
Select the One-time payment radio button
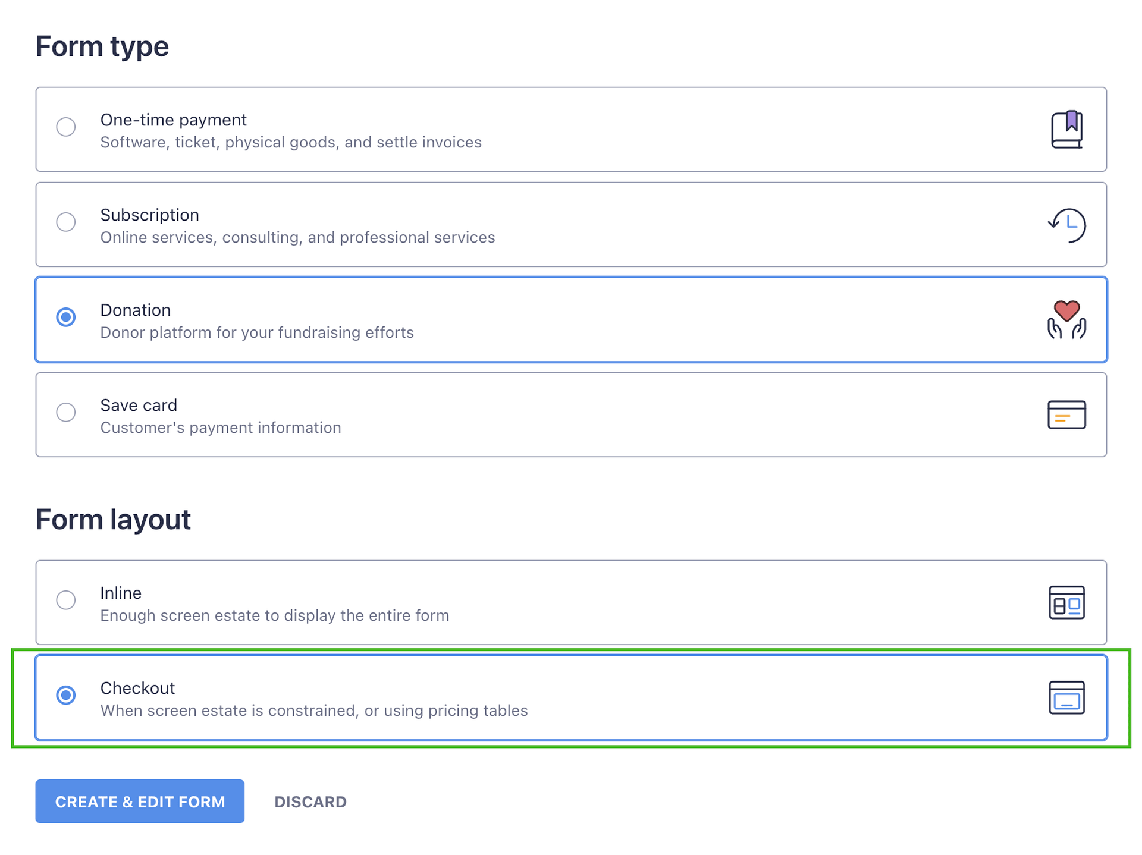coord(66,127)
